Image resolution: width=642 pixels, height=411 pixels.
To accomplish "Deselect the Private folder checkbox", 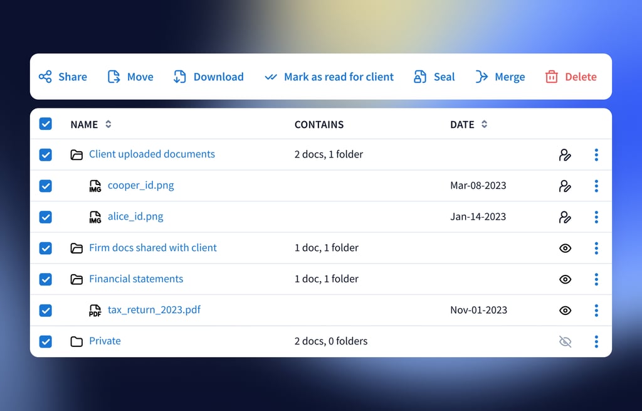I will tap(46, 341).
